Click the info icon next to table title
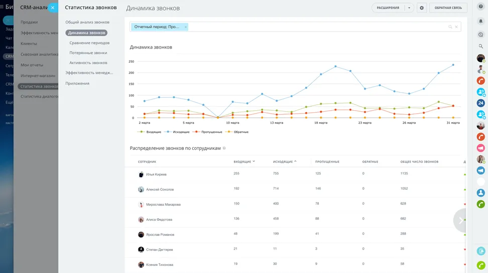This screenshot has width=488, height=273. (x=224, y=148)
